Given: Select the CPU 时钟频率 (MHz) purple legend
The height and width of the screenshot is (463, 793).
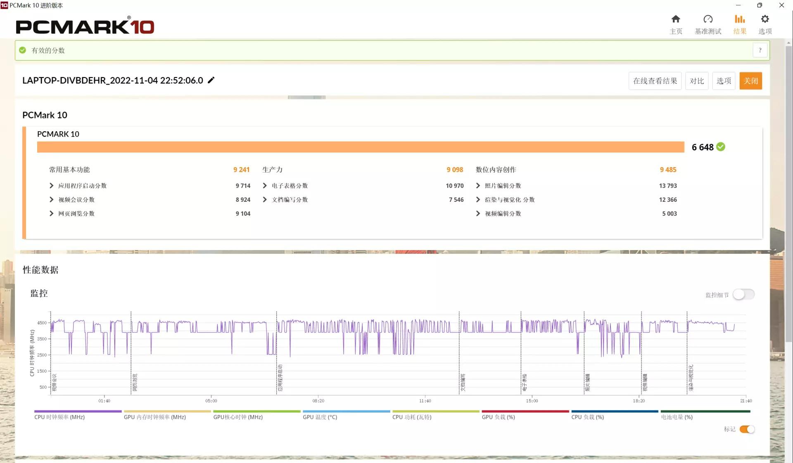Looking at the screenshot, I should point(59,417).
